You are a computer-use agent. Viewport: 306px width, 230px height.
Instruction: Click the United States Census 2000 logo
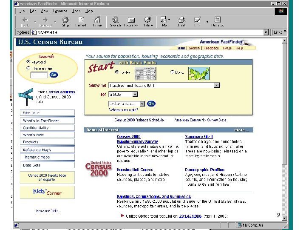tap(98, 169)
